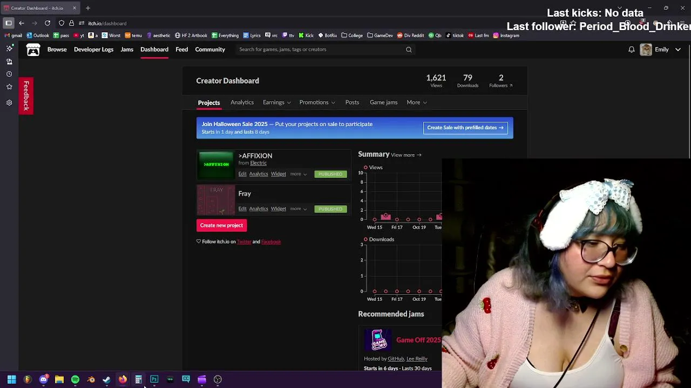This screenshot has height=388, width=691.
Task: Open Widget link for >AFFIXION
Action: 279,174
